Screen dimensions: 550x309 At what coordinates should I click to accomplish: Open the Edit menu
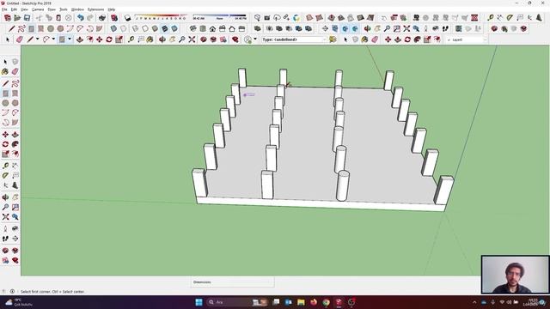[x=14, y=9]
